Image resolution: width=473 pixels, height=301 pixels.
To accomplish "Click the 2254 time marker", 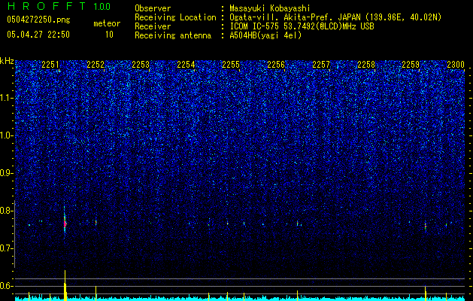I will pos(186,65).
